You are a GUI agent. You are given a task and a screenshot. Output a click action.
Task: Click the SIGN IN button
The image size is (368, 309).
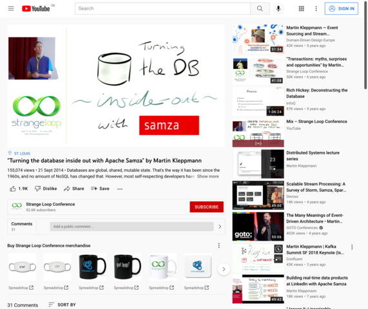pos(342,8)
